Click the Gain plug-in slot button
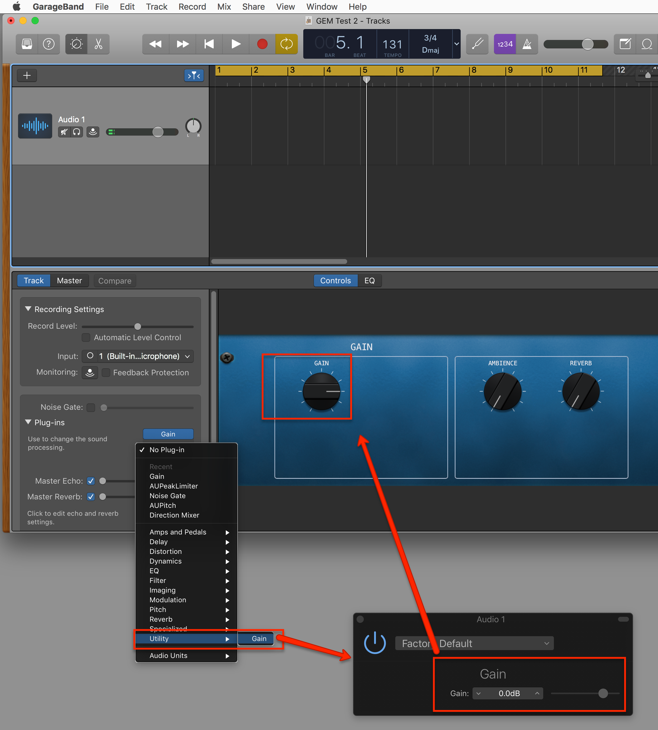Image resolution: width=658 pixels, height=730 pixels. [x=168, y=434]
